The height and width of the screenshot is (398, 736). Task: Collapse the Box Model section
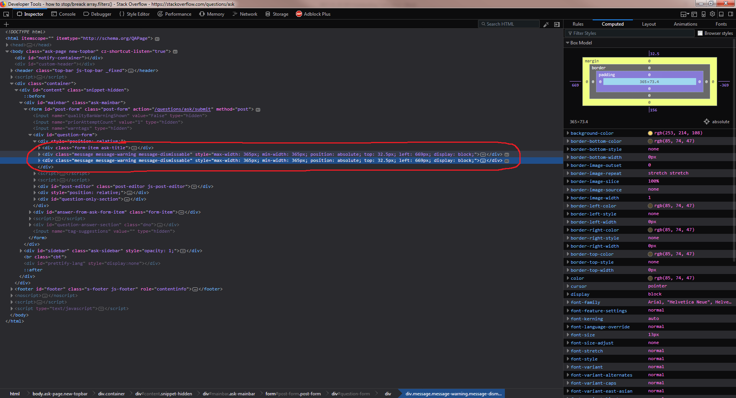[568, 43]
